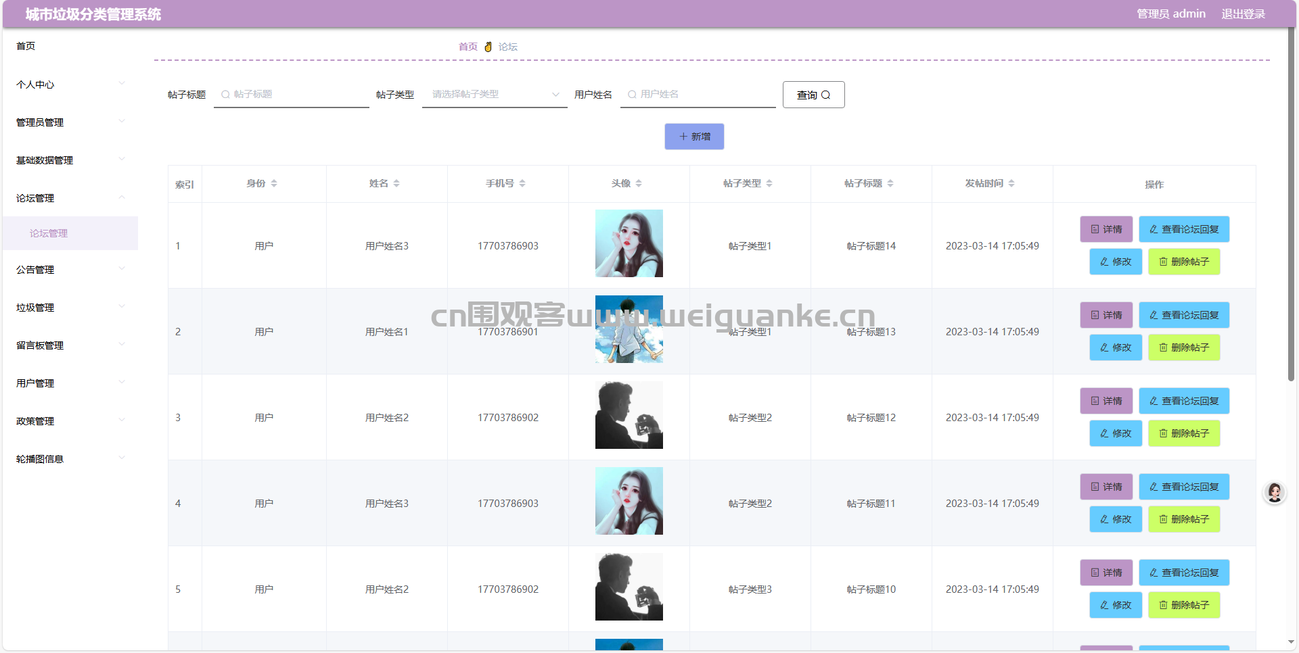Click 修改 for 帖子标题12 row
The image size is (1299, 653).
pyautogui.click(x=1116, y=433)
